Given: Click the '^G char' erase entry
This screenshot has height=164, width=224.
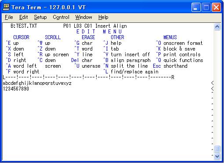Looking at the screenshot, I should tap(83, 43).
